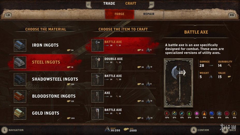Viewport: 240px width, 135px height.
Task: Select the green poison drop icon
Action: point(189,113)
